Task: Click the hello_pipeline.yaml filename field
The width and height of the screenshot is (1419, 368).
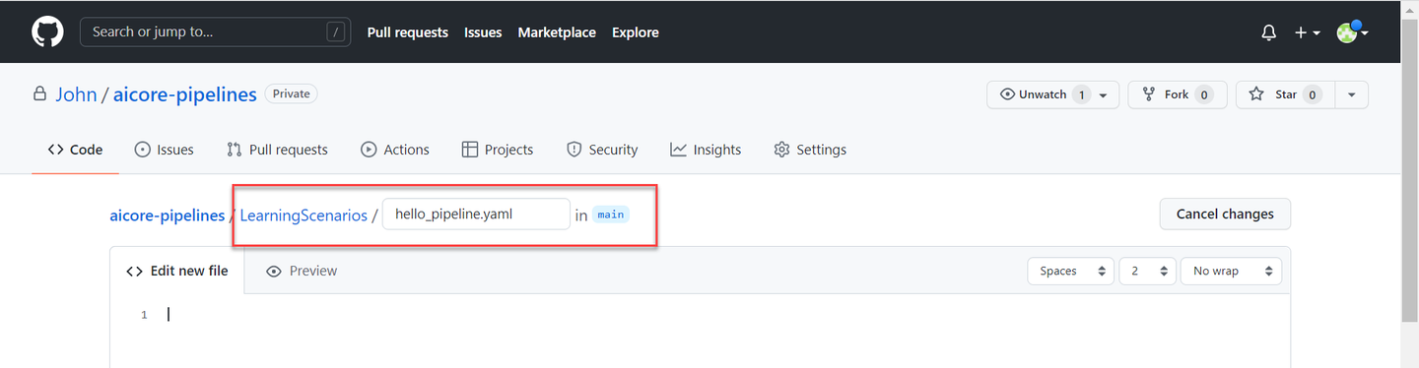Action: click(476, 214)
